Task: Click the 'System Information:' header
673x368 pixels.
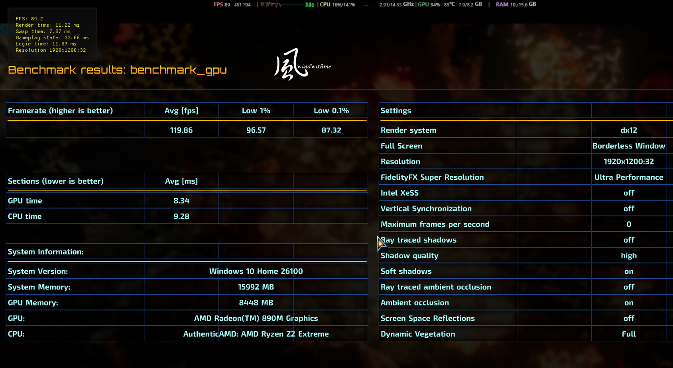Action: (x=46, y=252)
